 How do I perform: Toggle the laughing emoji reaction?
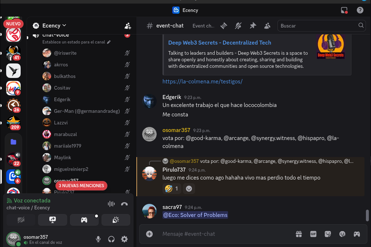(172, 189)
